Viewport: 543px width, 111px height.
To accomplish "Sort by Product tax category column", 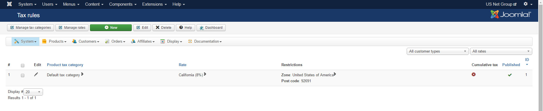I will [x=65, y=65].
